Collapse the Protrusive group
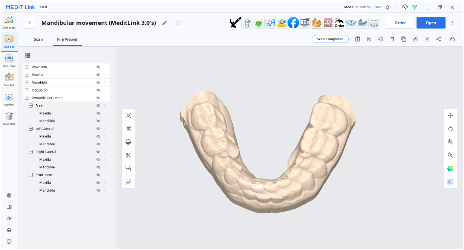The width and height of the screenshot is (464, 250). point(31,175)
